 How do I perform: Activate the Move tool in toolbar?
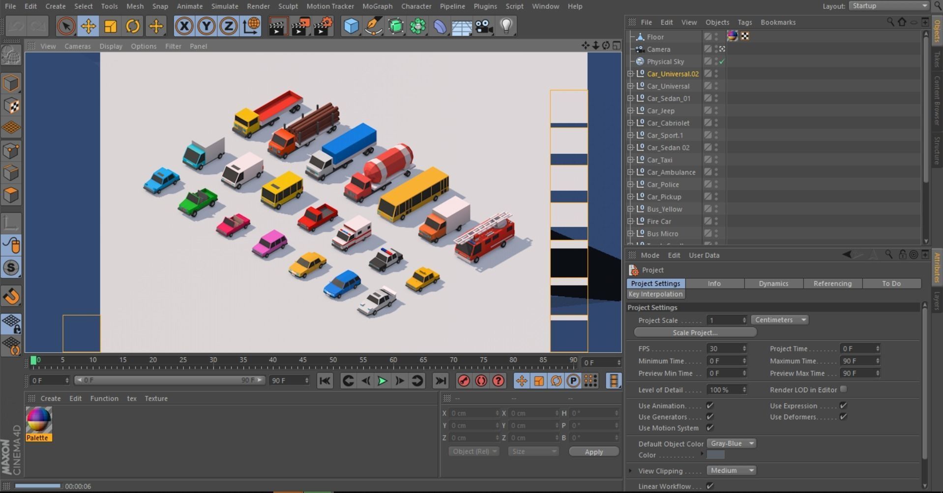pos(88,26)
